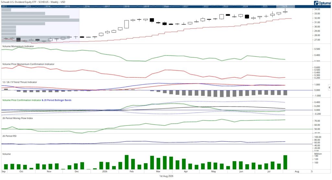Screen dimensions: 332x180
Task: Jump to 2011 in the overview timeline
Action: pos(4,6)
